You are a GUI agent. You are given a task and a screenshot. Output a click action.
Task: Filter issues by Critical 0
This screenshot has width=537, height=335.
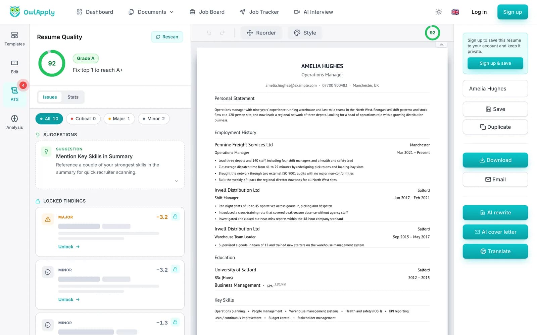coord(83,119)
